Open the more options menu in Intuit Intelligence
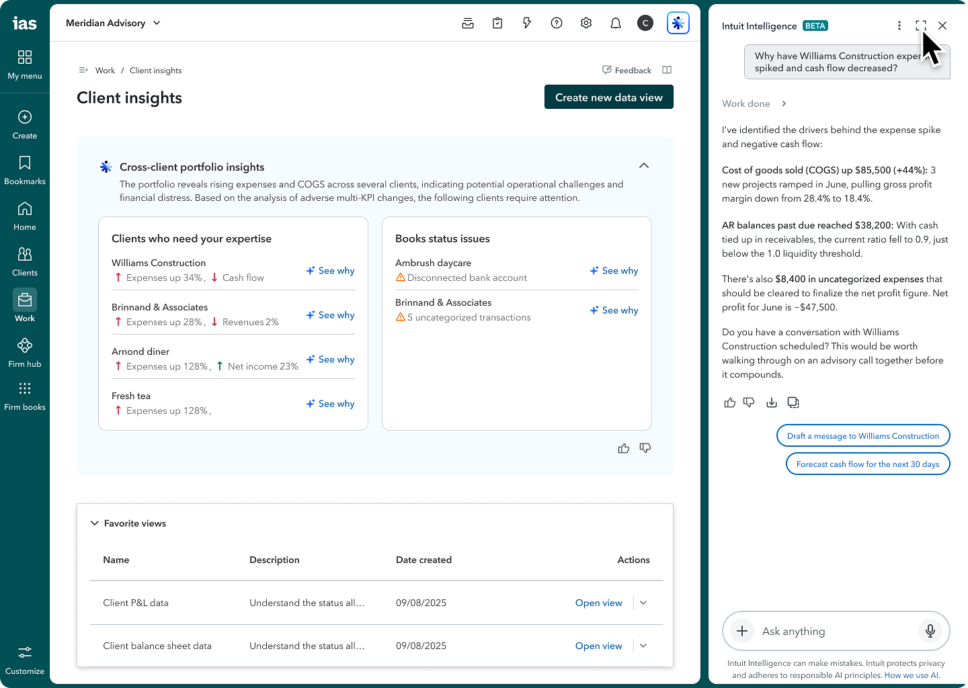 (899, 26)
